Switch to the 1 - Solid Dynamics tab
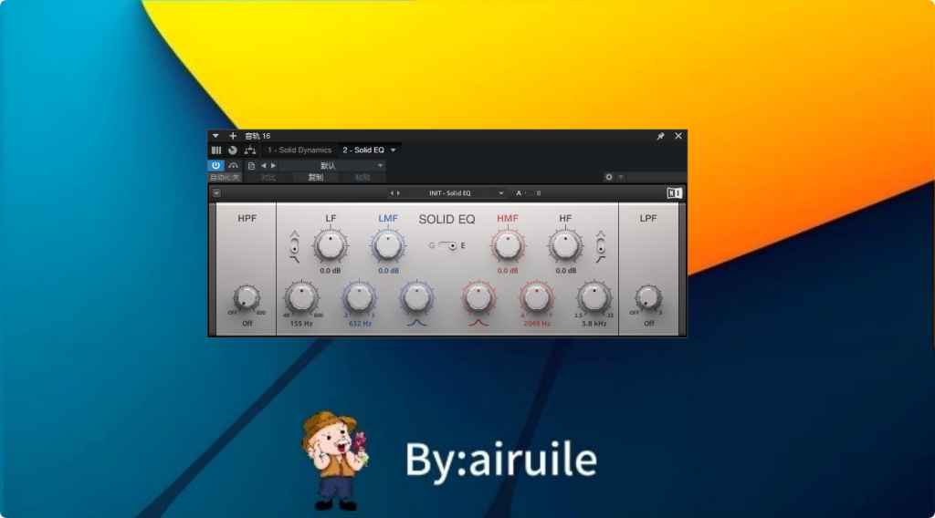 [x=299, y=150]
